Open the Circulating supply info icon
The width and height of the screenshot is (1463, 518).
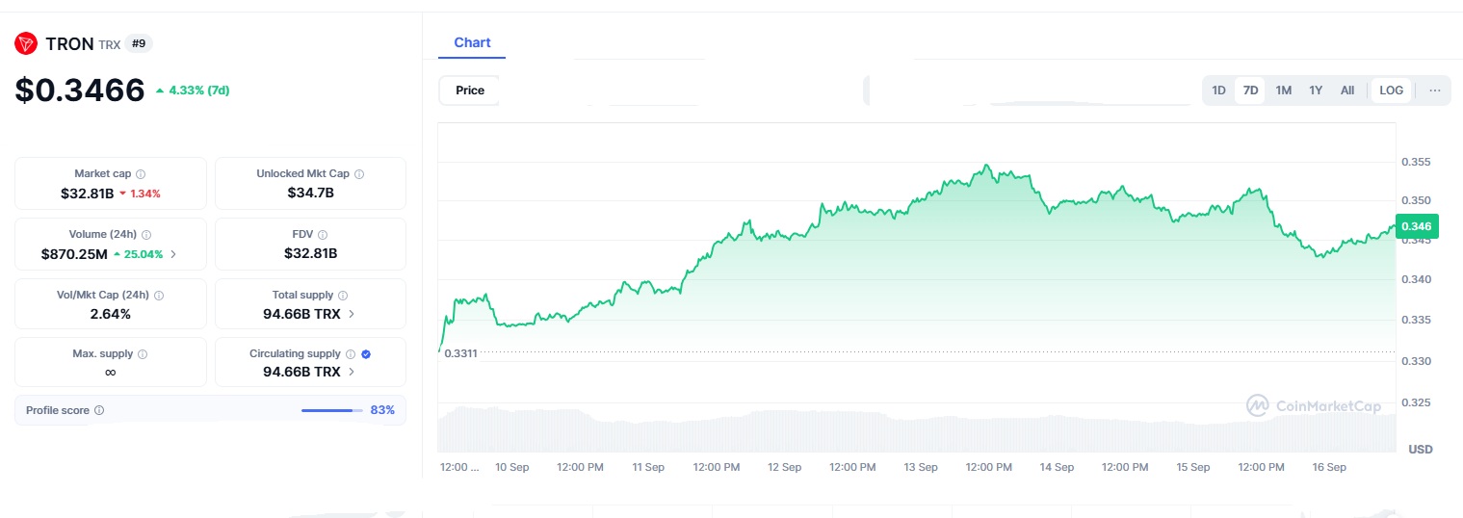[x=351, y=354]
